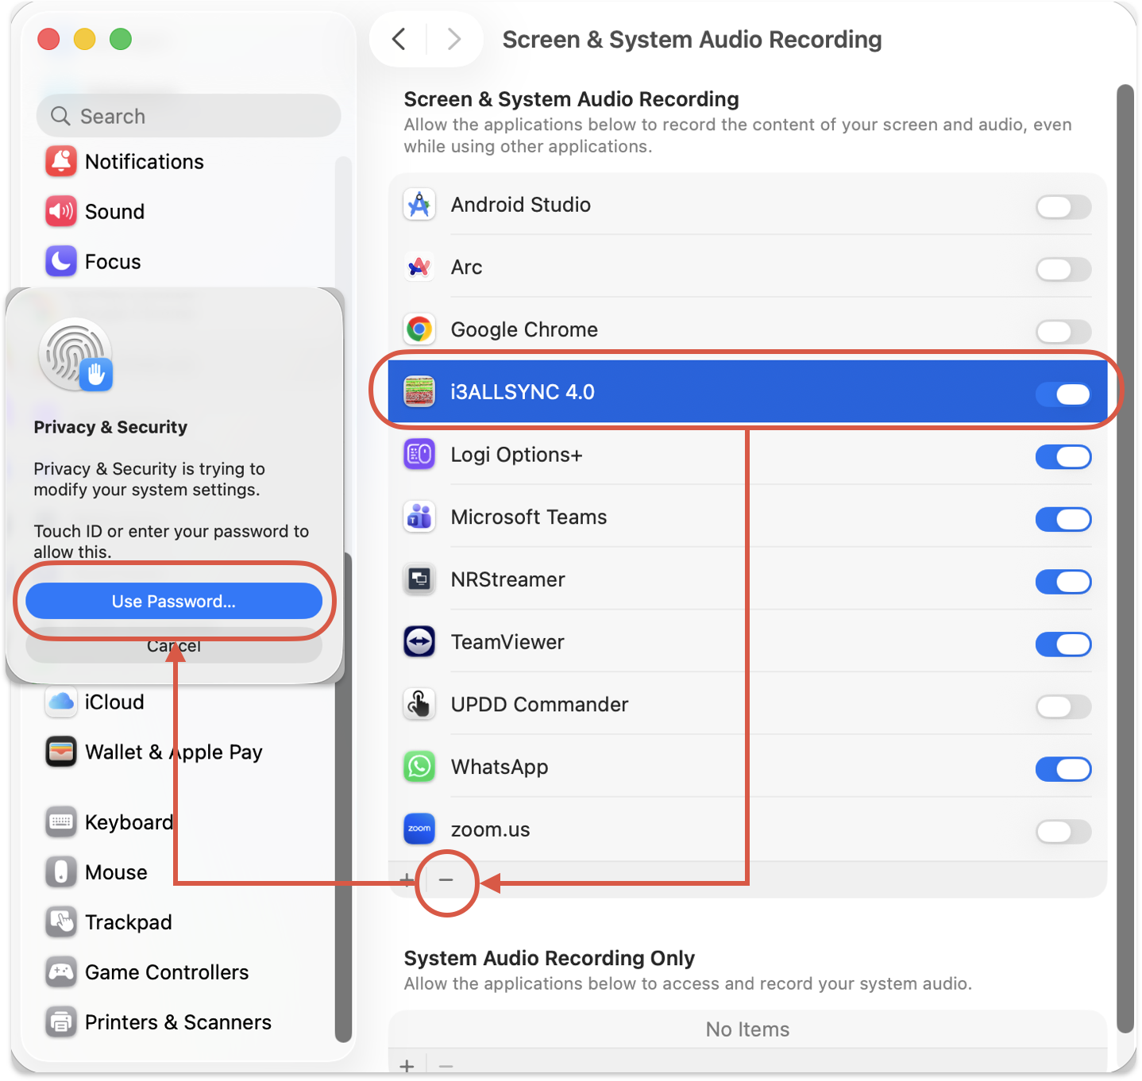Click the TeamViewer icon
The width and height of the screenshot is (1142, 1081).
(419, 642)
